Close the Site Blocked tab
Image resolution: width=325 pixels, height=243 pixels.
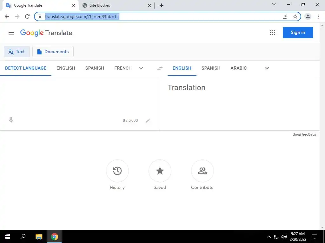[149, 5]
